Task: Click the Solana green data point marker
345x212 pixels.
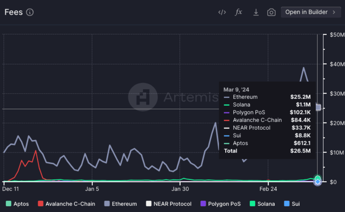Action: pos(318,178)
